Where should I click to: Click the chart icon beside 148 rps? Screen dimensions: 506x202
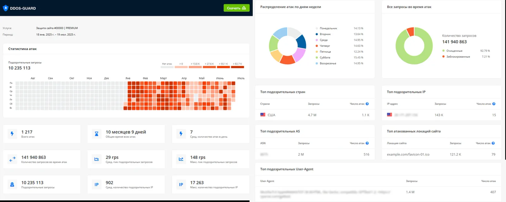[x=181, y=159]
